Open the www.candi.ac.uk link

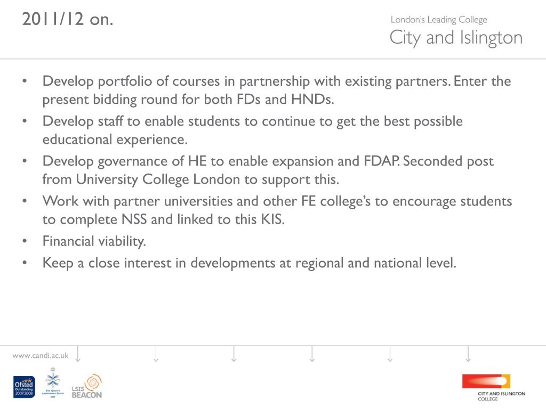click(x=41, y=355)
